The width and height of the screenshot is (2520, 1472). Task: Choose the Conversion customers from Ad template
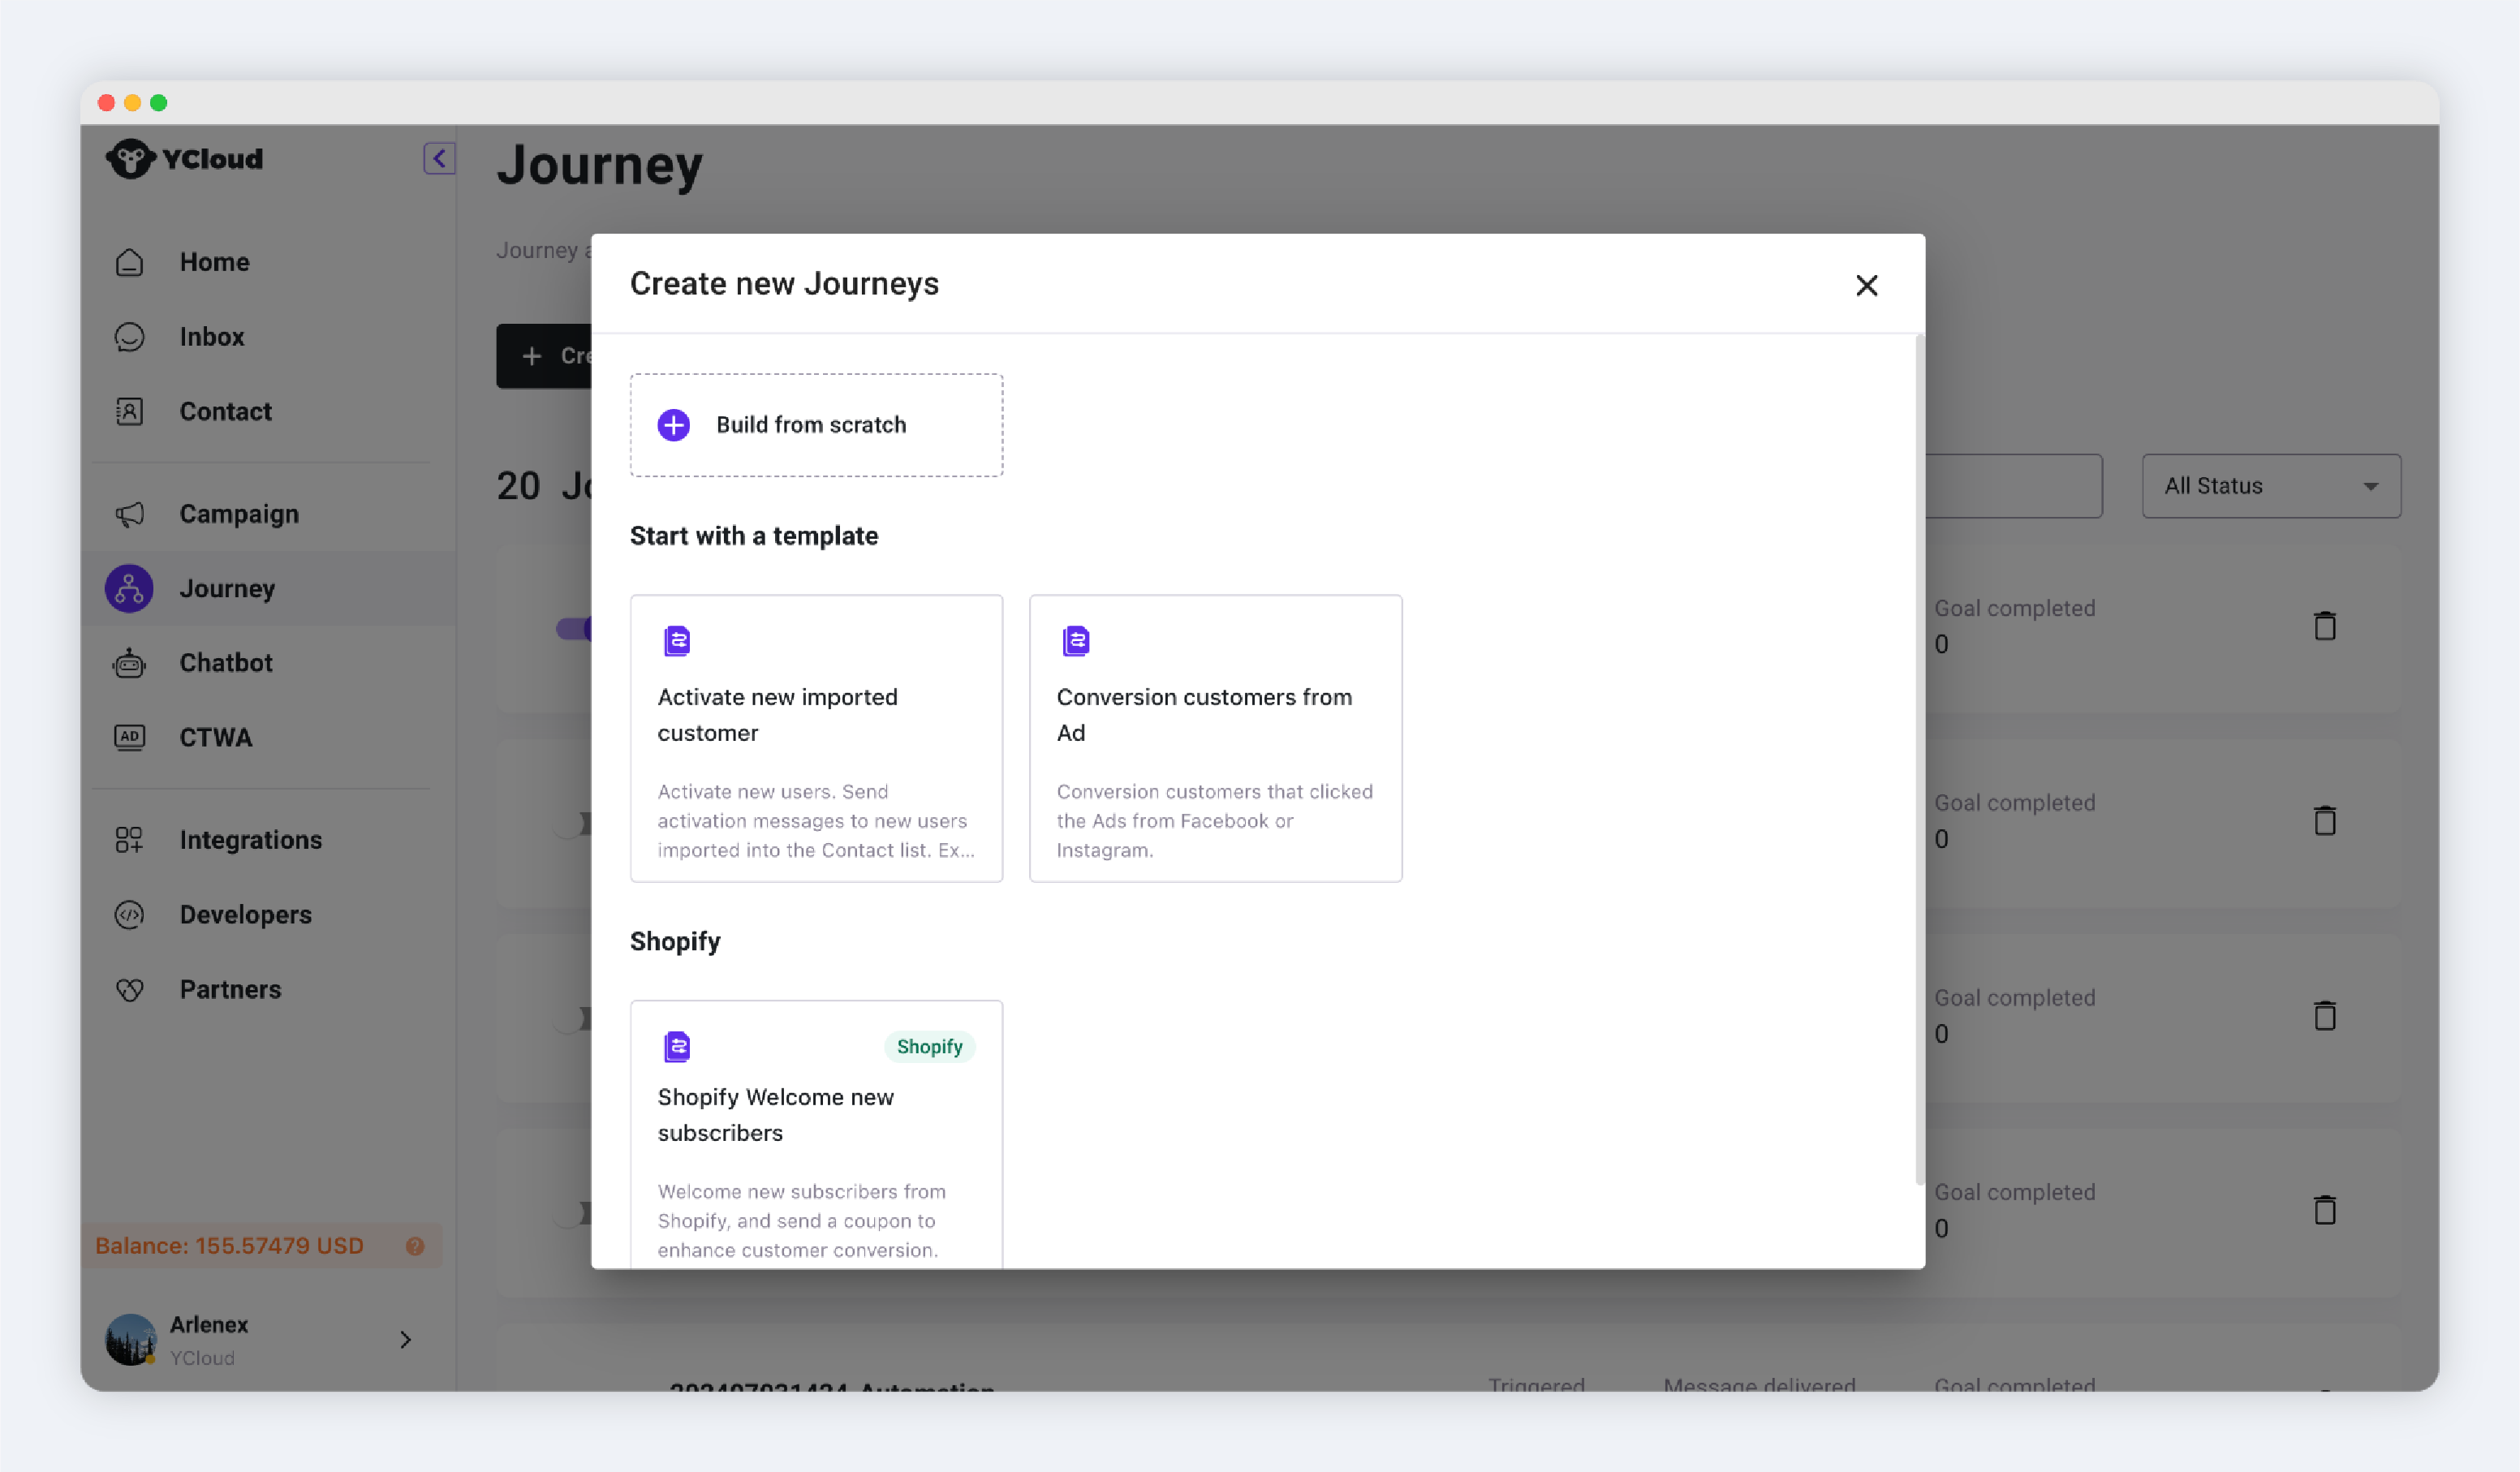tap(1215, 738)
